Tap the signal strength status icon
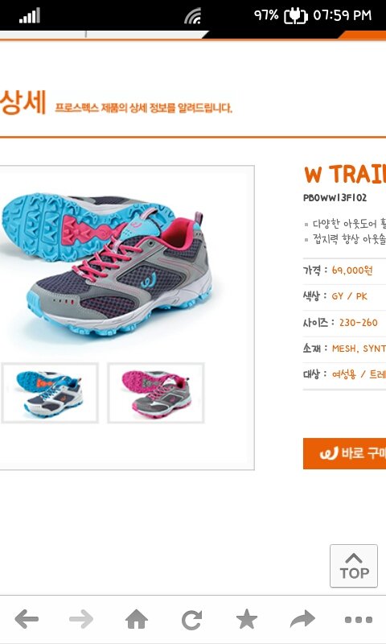This screenshot has height=644, width=386. 30,15
